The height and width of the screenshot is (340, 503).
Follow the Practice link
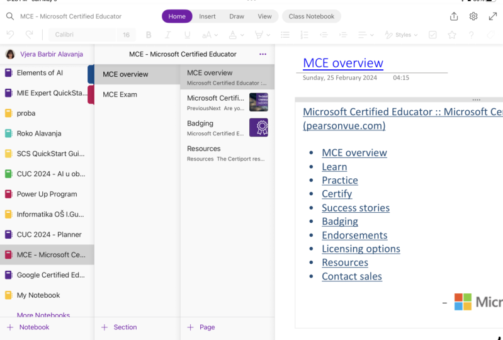coord(340,180)
